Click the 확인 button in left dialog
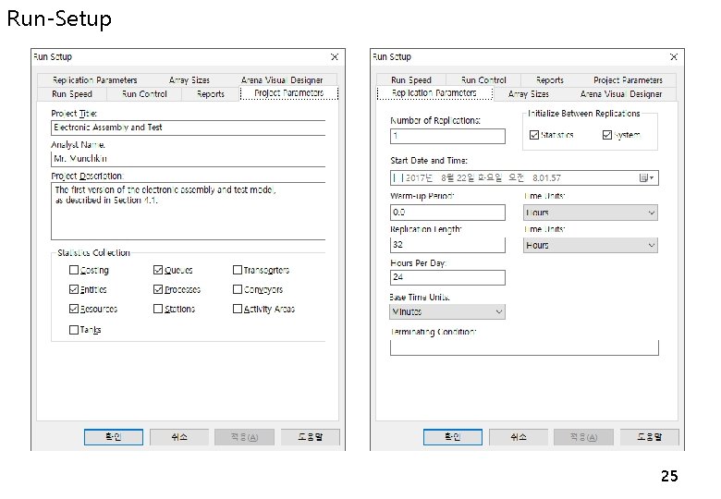Viewport: 721px width, 499px height. pyautogui.click(x=114, y=437)
